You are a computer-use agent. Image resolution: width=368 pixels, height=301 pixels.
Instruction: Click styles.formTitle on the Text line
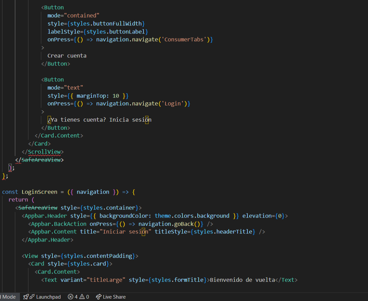pos(178,280)
